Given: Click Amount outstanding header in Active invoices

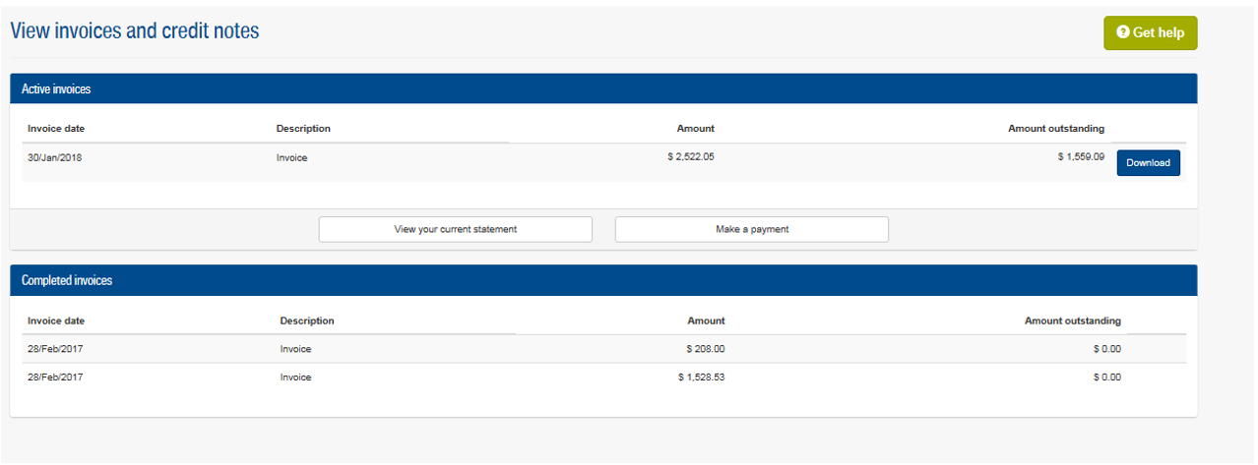Looking at the screenshot, I should pos(1055,129).
